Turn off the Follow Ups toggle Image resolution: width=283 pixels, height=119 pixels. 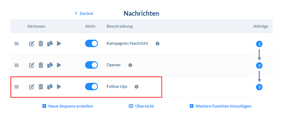coord(91,87)
